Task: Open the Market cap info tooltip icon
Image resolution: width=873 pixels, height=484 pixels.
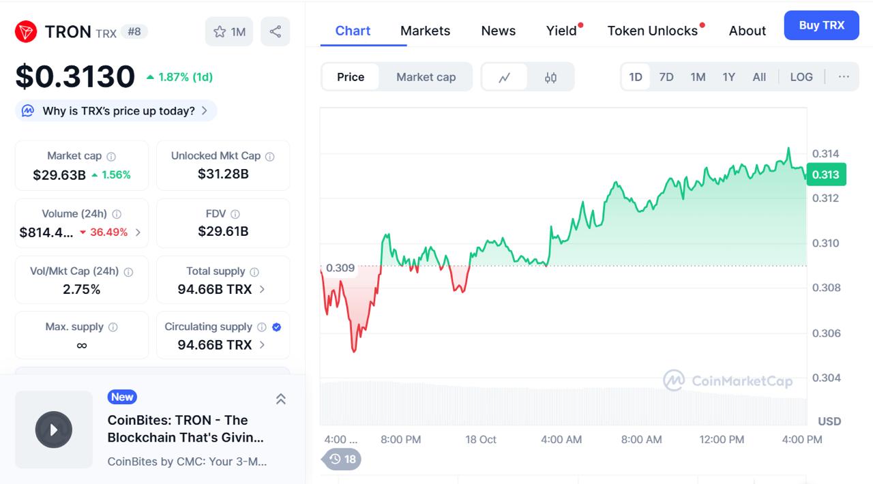Action: pyautogui.click(x=111, y=156)
